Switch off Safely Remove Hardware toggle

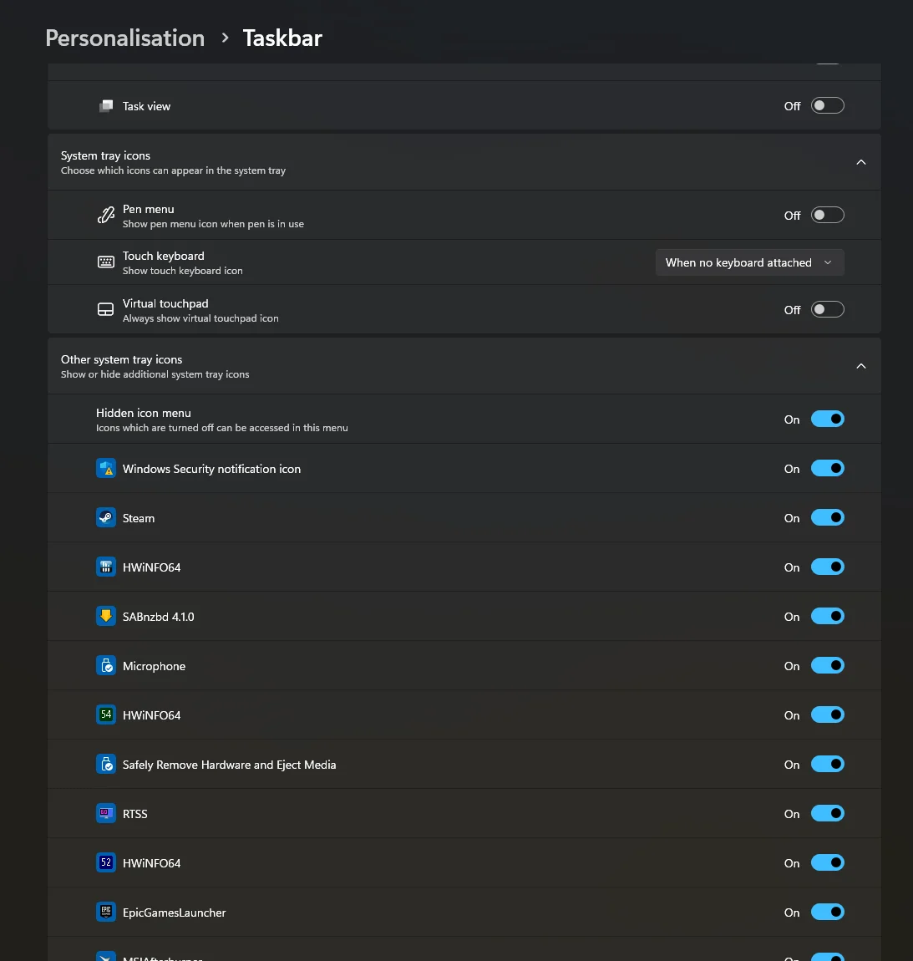click(827, 765)
